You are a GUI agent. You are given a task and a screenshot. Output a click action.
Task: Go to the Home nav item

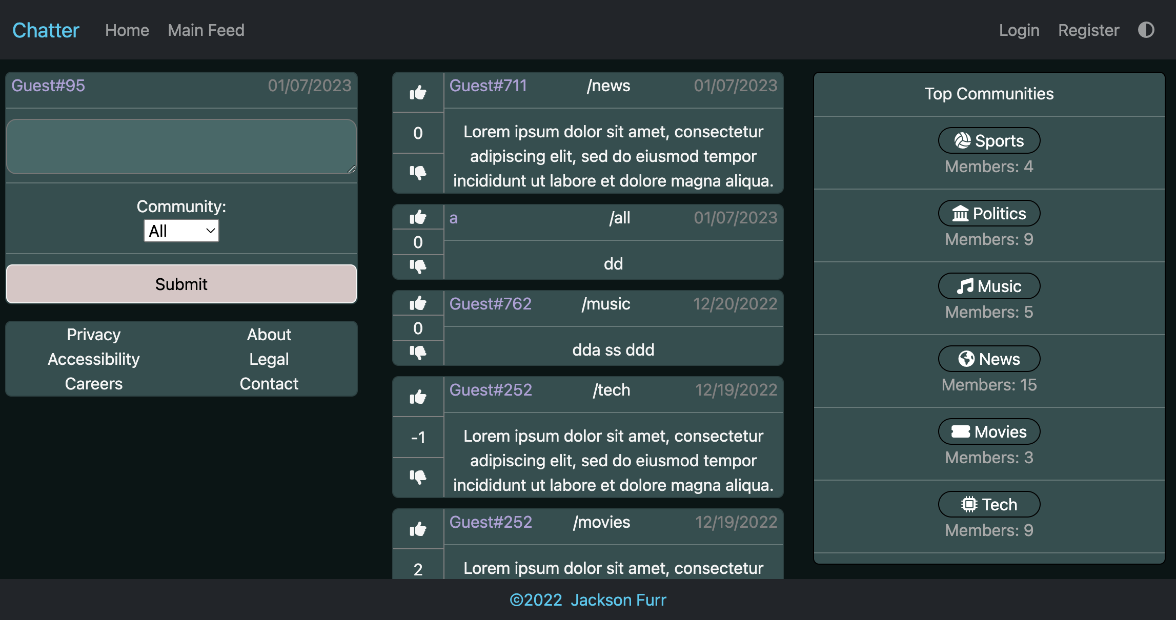click(127, 30)
